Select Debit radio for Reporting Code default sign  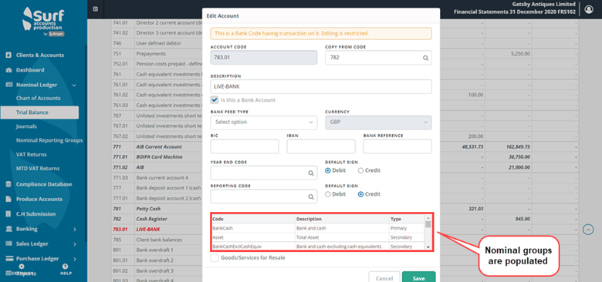[x=327, y=194]
